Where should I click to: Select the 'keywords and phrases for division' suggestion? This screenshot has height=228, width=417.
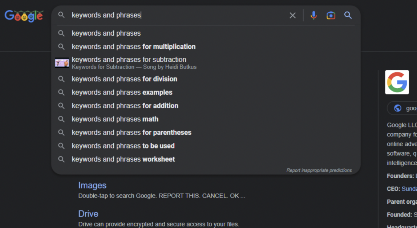coord(125,79)
